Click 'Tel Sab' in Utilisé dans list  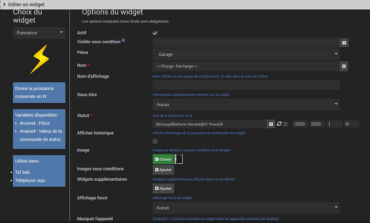point(23,172)
